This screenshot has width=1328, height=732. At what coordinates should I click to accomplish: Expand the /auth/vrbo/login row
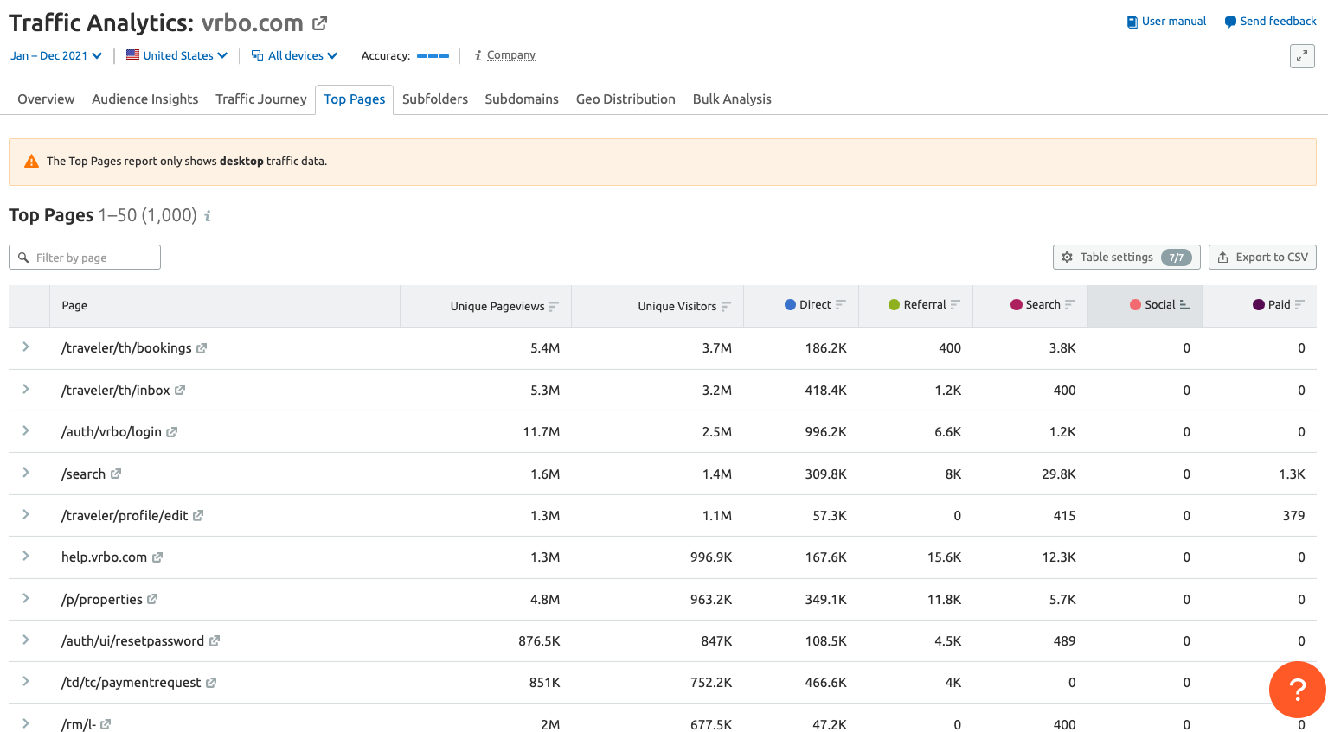coord(26,431)
